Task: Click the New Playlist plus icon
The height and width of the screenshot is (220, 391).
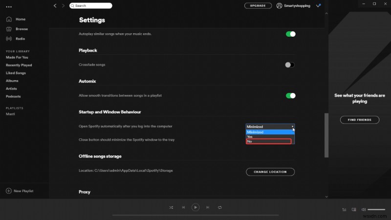Action: [8, 191]
